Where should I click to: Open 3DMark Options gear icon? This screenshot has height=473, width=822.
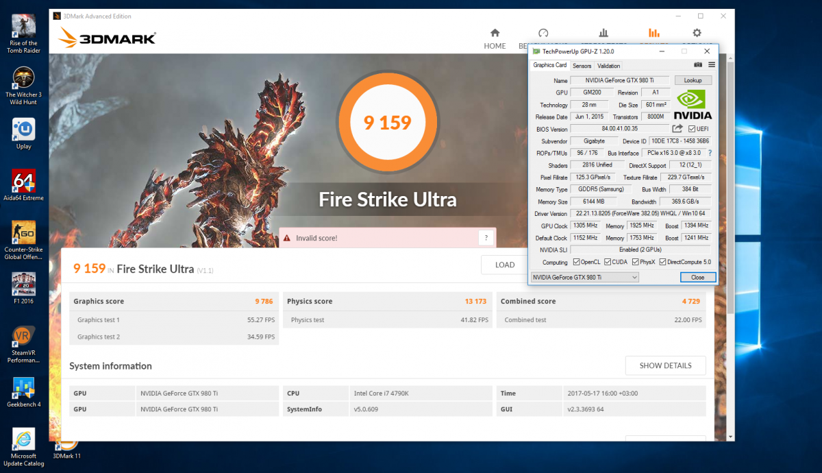click(x=697, y=33)
